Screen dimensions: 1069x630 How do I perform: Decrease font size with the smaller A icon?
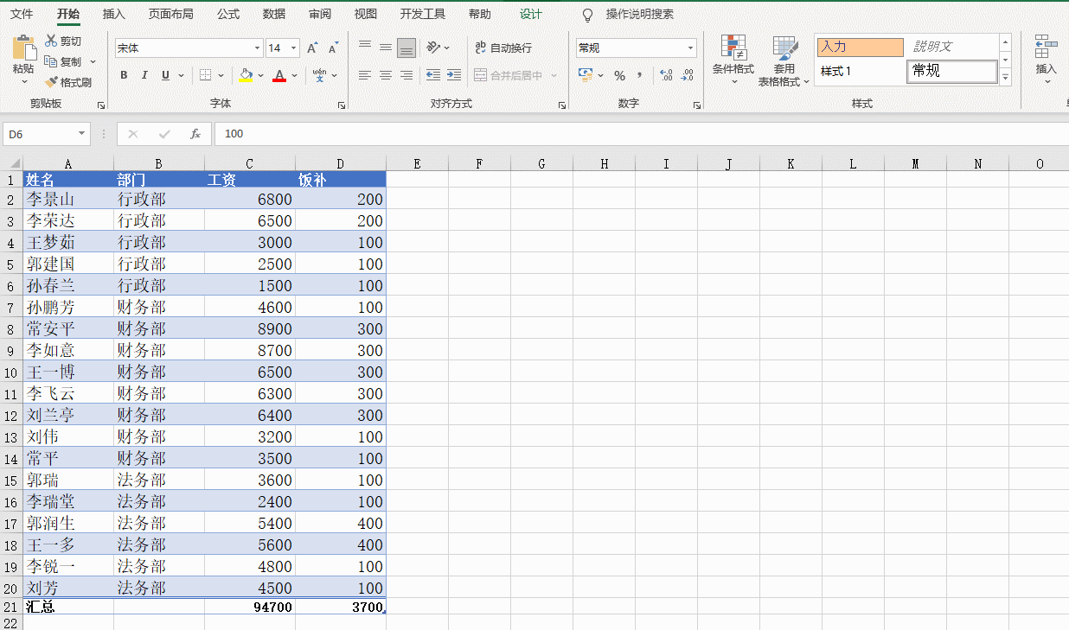pos(332,48)
